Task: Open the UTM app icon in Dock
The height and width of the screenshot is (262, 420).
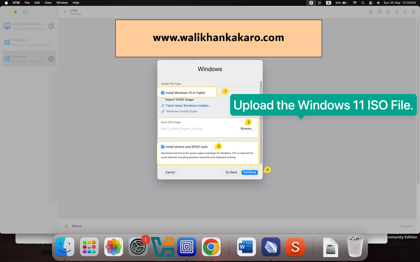Action: pos(187,247)
